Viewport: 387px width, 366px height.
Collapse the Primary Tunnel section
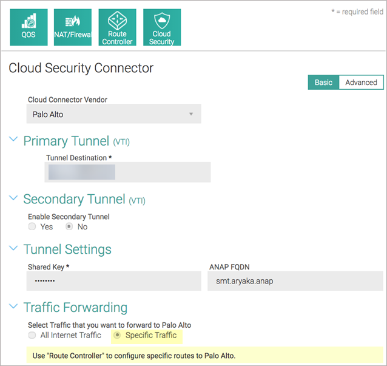(13, 141)
